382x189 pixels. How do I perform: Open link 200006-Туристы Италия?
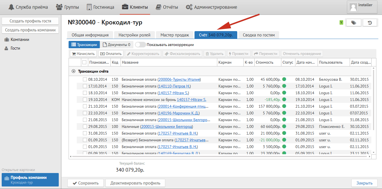click(x=179, y=79)
